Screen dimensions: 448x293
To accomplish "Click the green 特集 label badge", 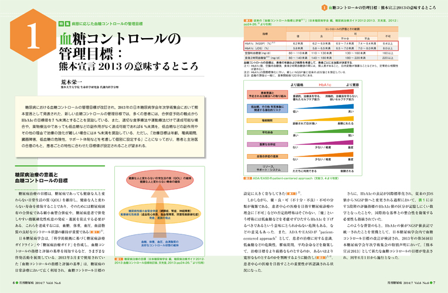I will point(65,23).
